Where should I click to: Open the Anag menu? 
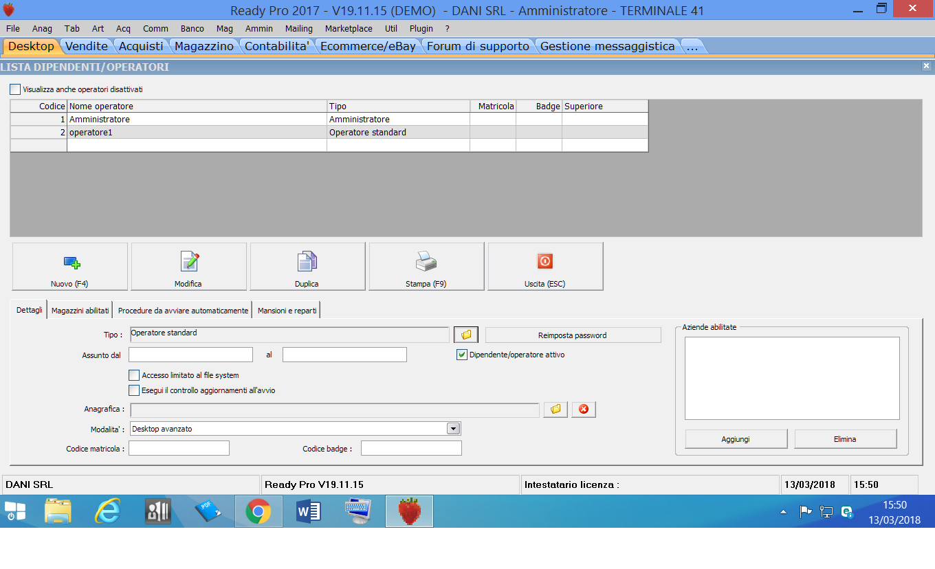coord(42,29)
